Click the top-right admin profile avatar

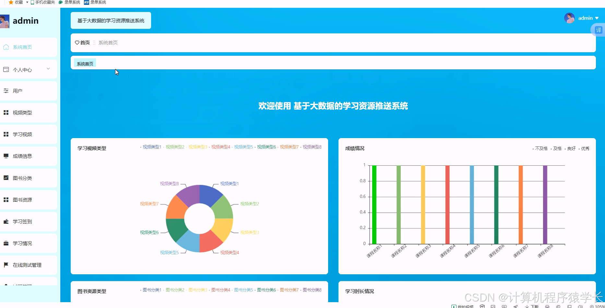569,18
